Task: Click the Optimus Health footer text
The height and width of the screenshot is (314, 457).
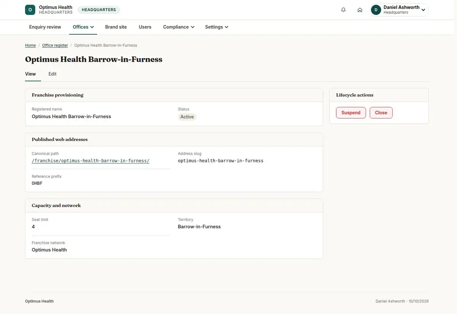Action: click(39, 301)
